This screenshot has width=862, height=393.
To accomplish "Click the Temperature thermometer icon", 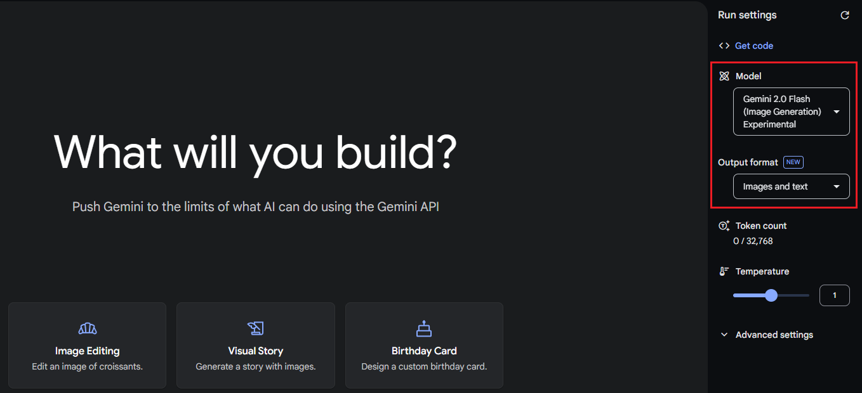I will pyautogui.click(x=724, y=271).
